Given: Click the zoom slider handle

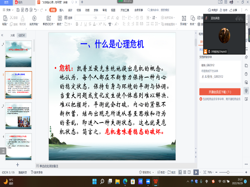Looking at the screenshot, I should [228, 172].
